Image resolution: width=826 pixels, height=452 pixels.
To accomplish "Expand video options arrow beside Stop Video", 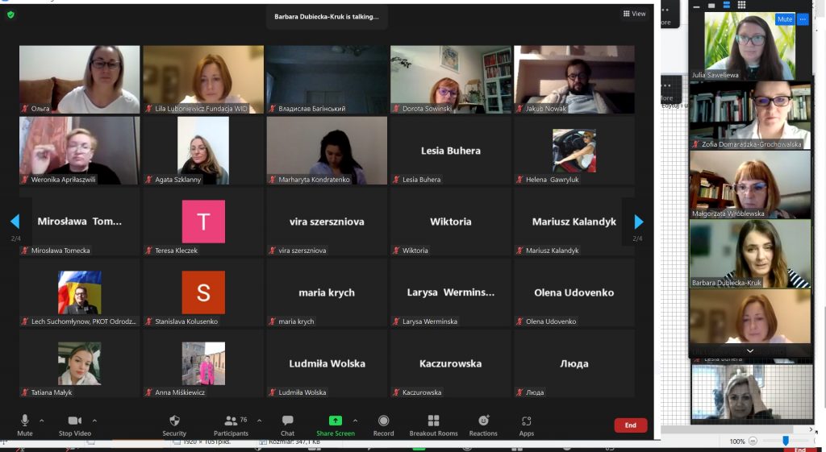I will click(x=94, y=421).
